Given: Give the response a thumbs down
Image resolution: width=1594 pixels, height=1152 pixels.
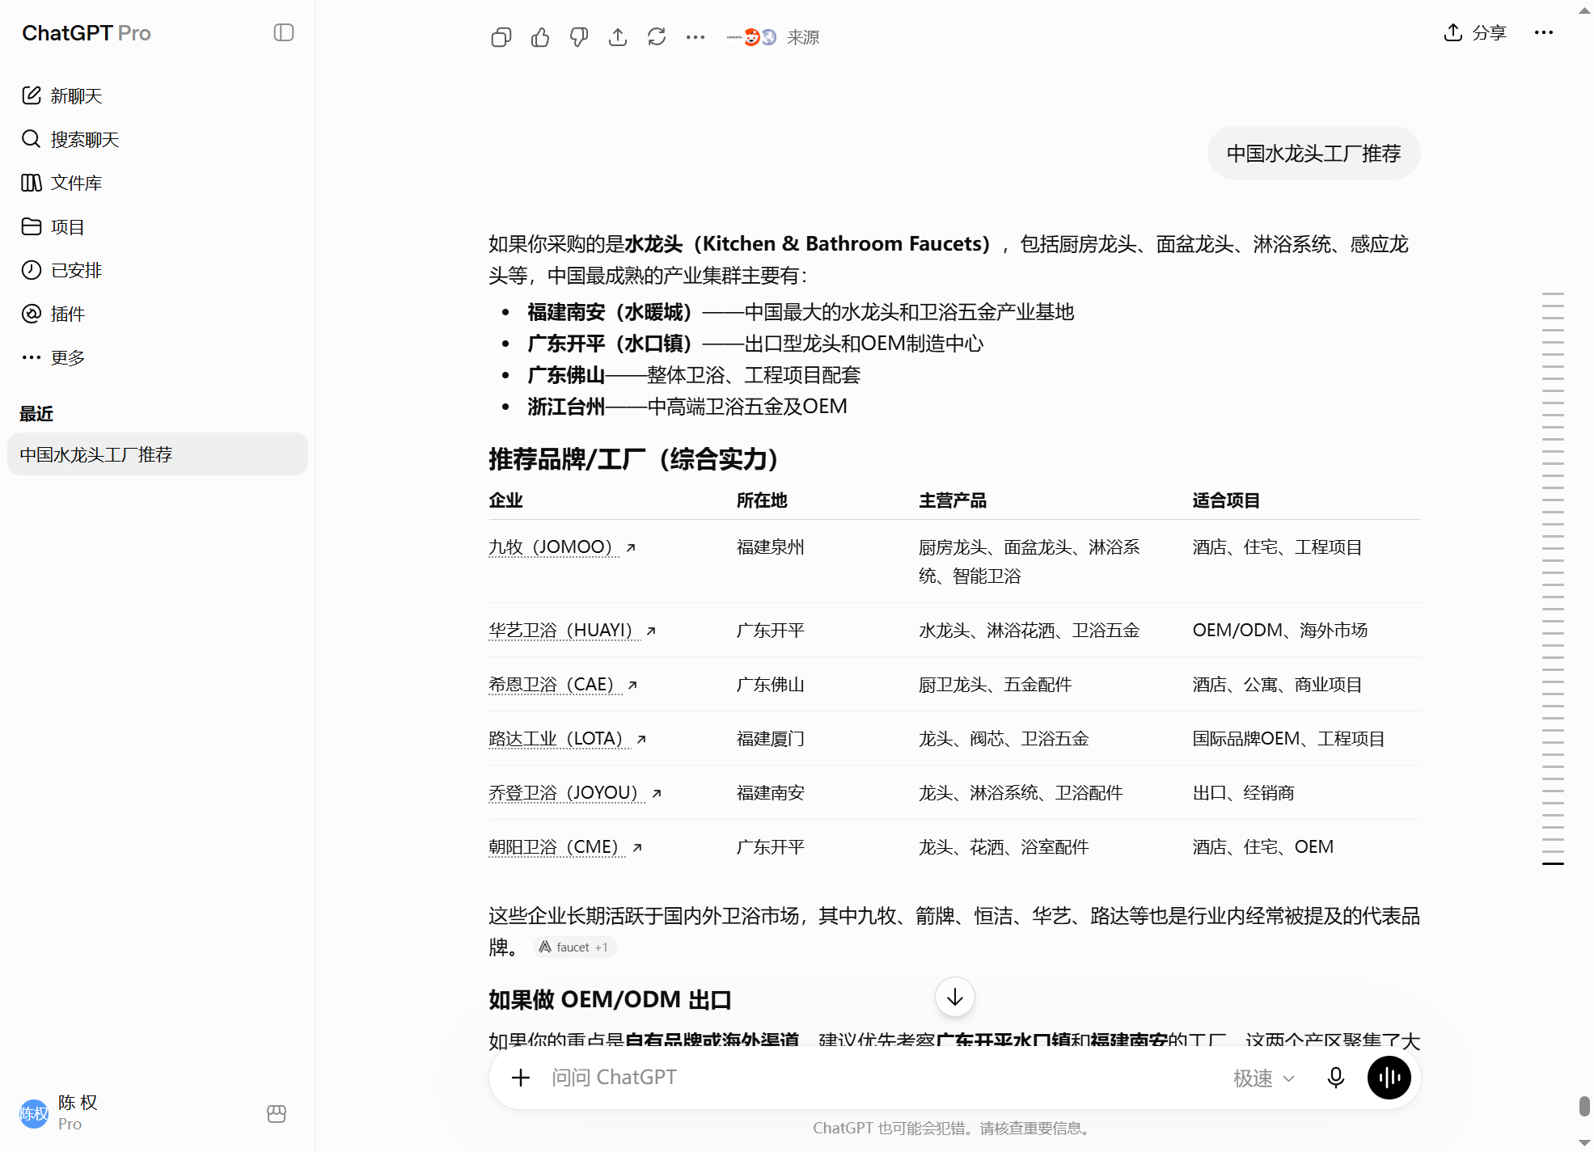Looking at the screenshot, I should click(x=579, y=37).
